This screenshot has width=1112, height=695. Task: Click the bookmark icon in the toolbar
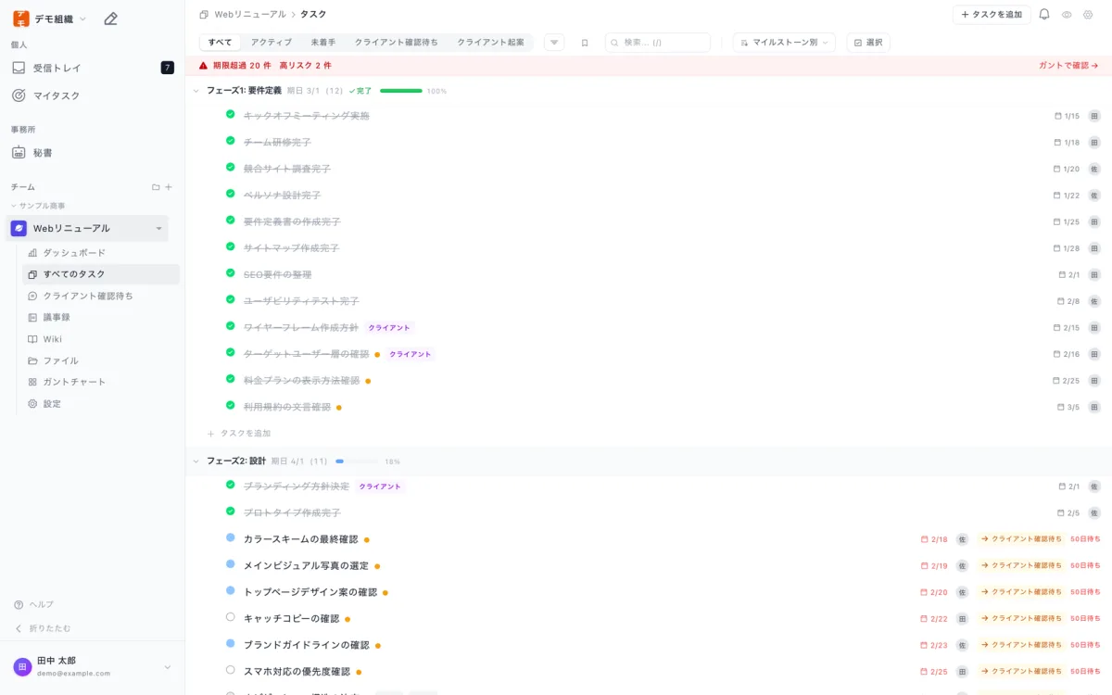[585, 43]
